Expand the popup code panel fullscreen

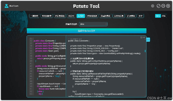point(141,37)
